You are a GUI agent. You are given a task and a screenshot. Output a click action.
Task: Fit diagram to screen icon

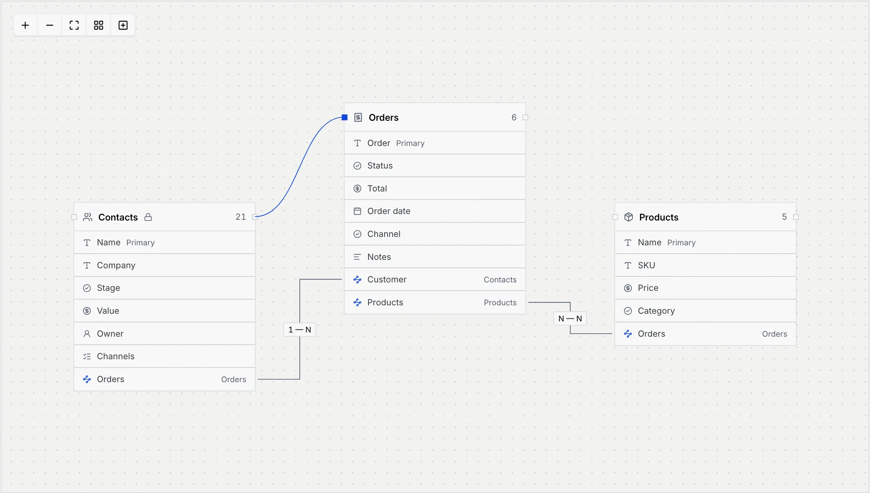coord(74,25)
